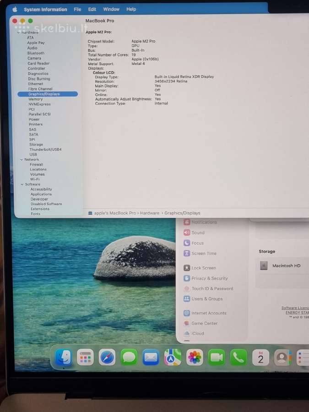
Task: Open Internet Accounts settings
Action: point(205,313)
